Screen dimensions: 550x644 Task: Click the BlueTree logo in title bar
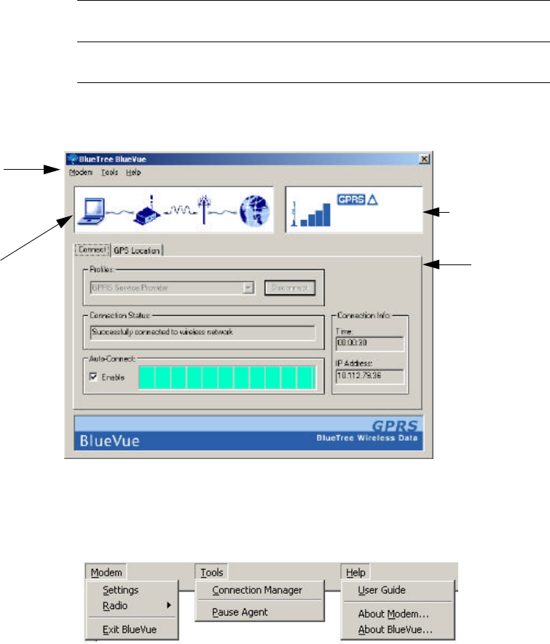point(73,159)
